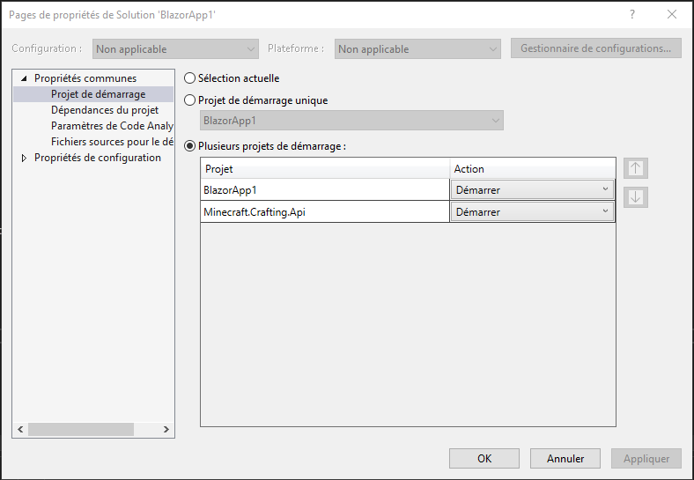Click left arrow of horizontal scrollbar
Screen dimensions: 694x480
click(20, 429)
